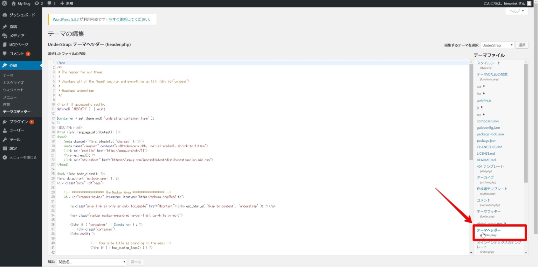Click the WordPress logo icon
The image size is (538, 267).
coord(5,3)
